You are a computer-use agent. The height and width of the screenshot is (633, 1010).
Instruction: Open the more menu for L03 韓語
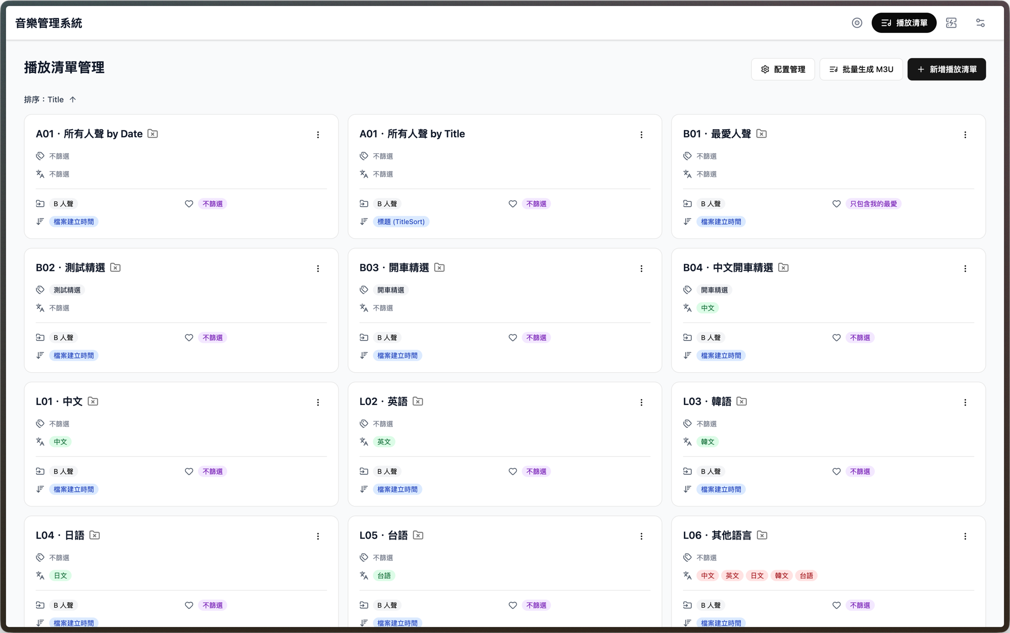(965, 402)
